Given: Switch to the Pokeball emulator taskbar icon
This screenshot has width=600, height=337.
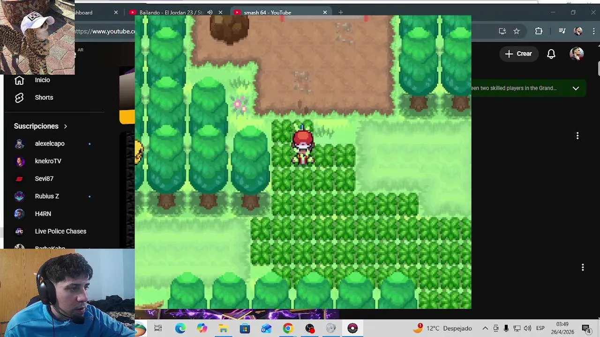Looking at the screenshot, I should (352, 329).
